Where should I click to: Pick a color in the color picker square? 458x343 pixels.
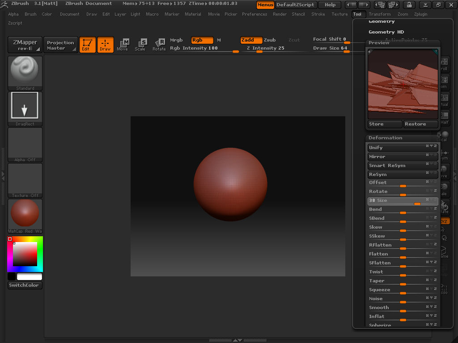(25, 254)
